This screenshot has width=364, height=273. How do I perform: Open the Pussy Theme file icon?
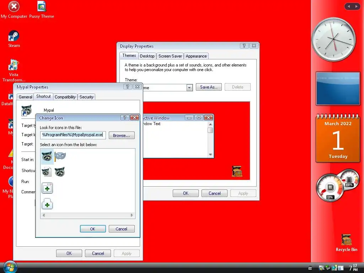(x=42, y=10)
